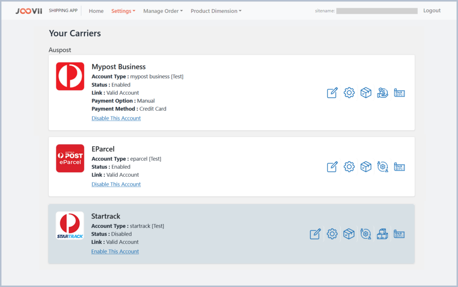Expand the Product Dimension dropdown

216,11
